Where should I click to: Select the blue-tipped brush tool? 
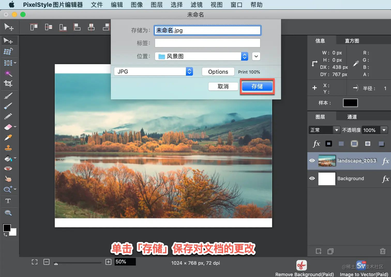pyautogui.click(x=8, y=106)
